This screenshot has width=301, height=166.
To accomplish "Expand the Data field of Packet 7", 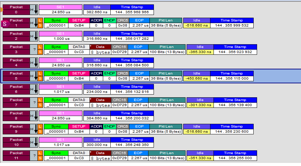I will click(91, 99).
